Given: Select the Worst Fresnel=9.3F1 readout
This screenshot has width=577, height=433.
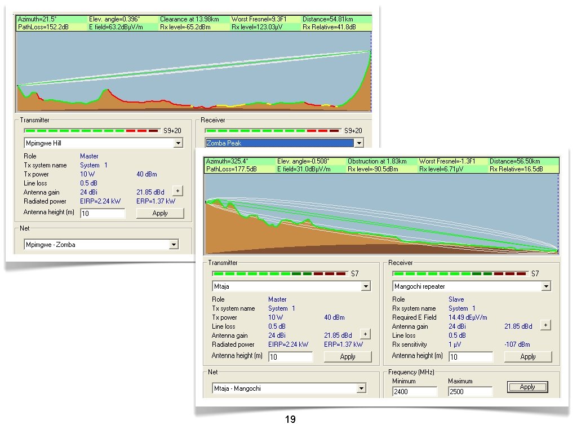Looking at the screenshot, I should (x=259, y=19).
